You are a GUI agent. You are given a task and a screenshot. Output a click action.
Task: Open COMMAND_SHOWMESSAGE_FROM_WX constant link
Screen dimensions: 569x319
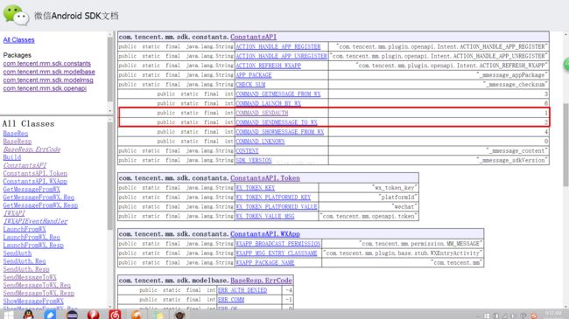[x=280, y=132]
